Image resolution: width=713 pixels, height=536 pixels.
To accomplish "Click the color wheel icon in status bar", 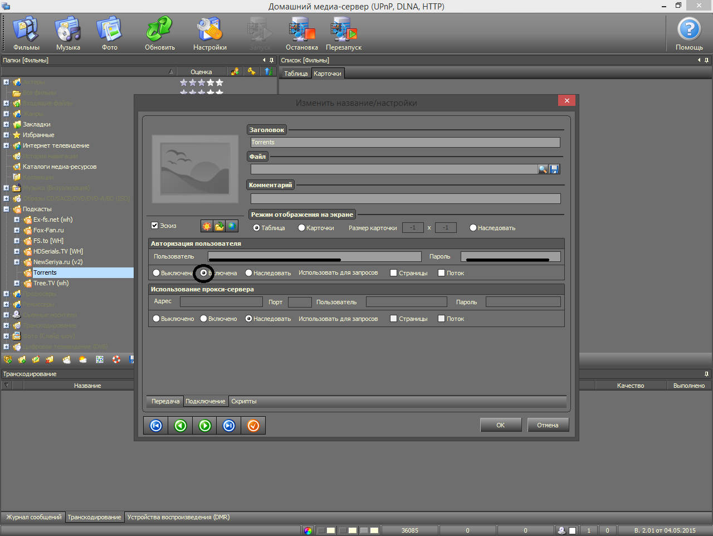I will tap(308, 530).
